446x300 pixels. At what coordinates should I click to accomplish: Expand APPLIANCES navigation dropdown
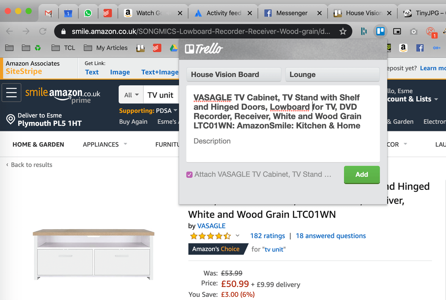coord(104,144)
